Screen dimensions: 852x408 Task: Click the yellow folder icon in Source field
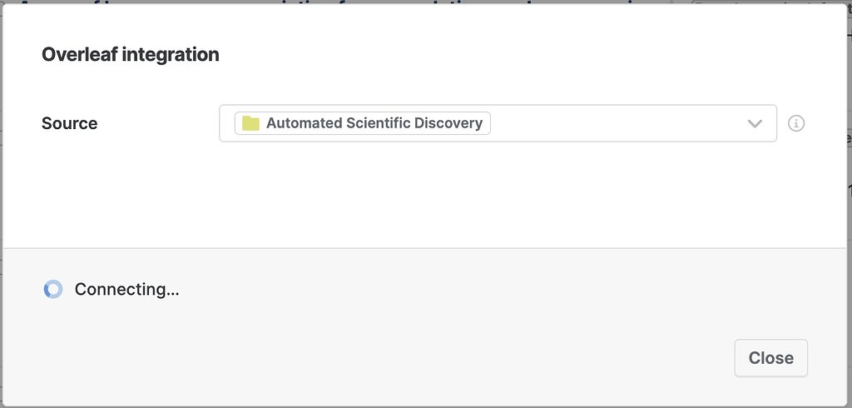click(x=250, y=123)
